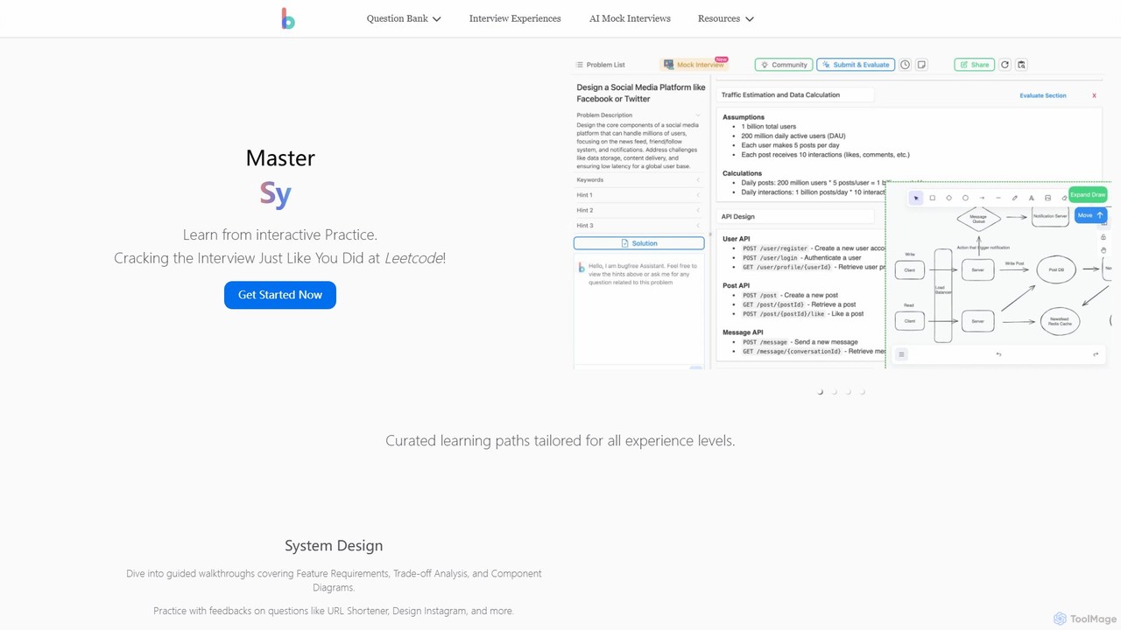Open the Community button with lightbulb
Screen dimensions: 1121x630
783,65
